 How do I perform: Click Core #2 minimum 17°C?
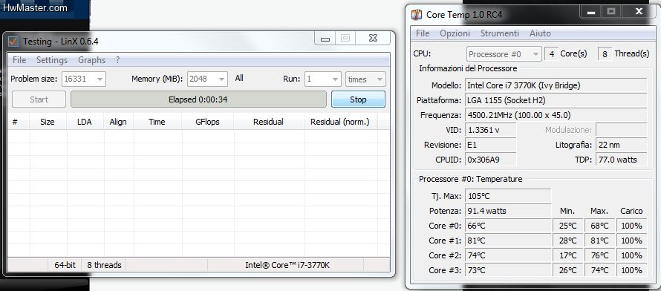coord(568,255)
